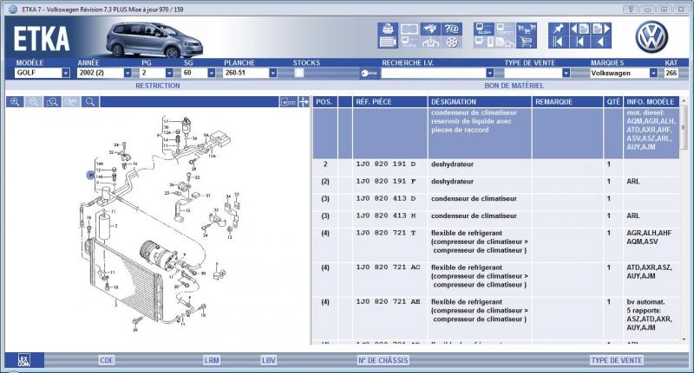Select part 1J0 820 191 F
694x373 pixels.
[x=385, y=182]
